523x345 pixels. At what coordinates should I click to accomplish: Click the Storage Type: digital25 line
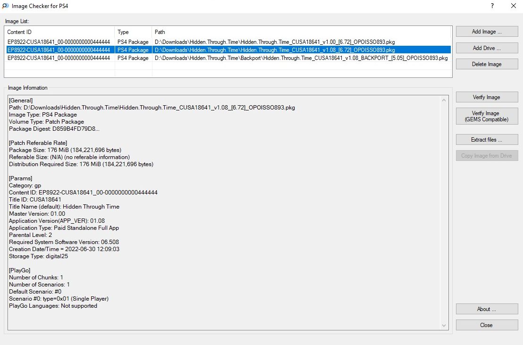pos(38,256)
